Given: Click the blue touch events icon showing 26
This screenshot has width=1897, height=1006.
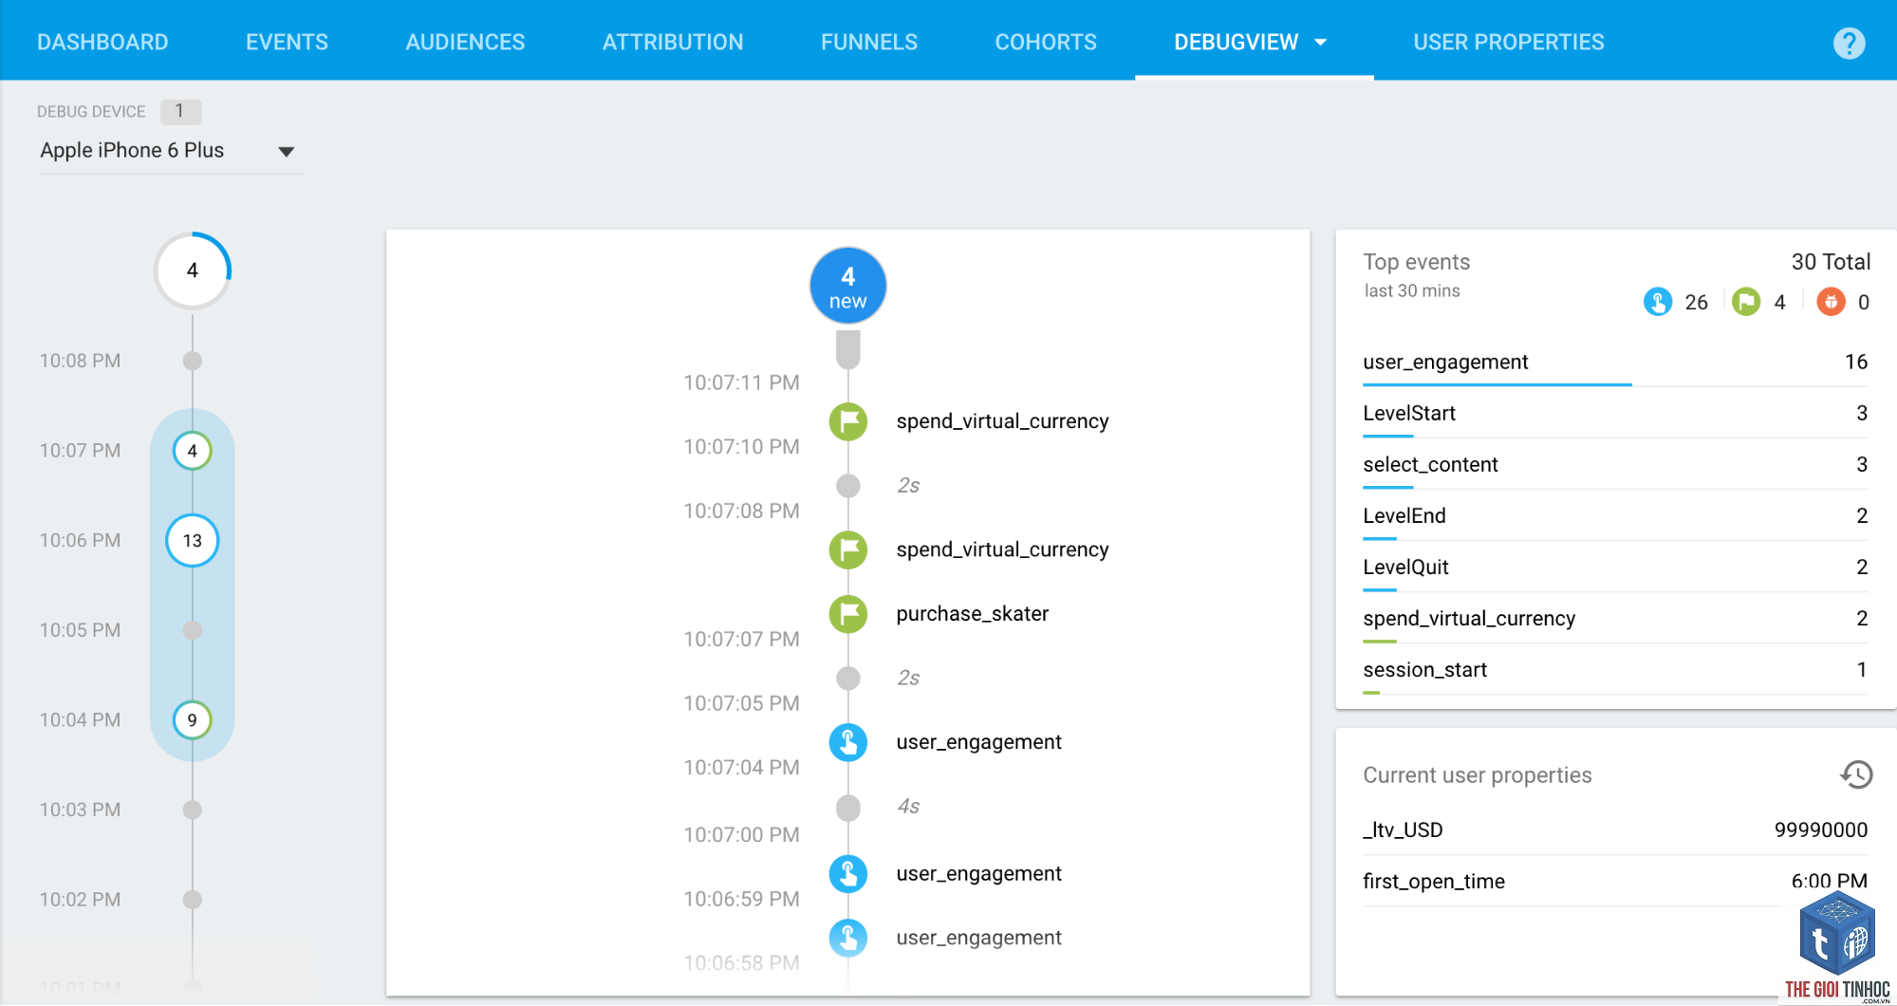Looking at the screenshot, I should pos(1658,302).
